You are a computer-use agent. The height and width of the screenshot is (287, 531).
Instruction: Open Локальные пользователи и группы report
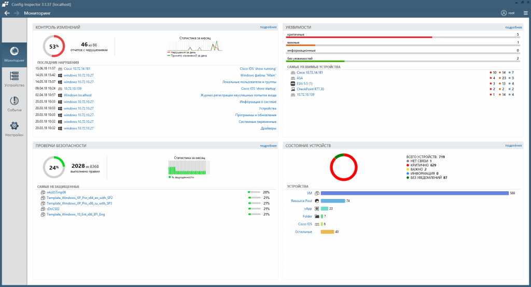click(249, 82)
